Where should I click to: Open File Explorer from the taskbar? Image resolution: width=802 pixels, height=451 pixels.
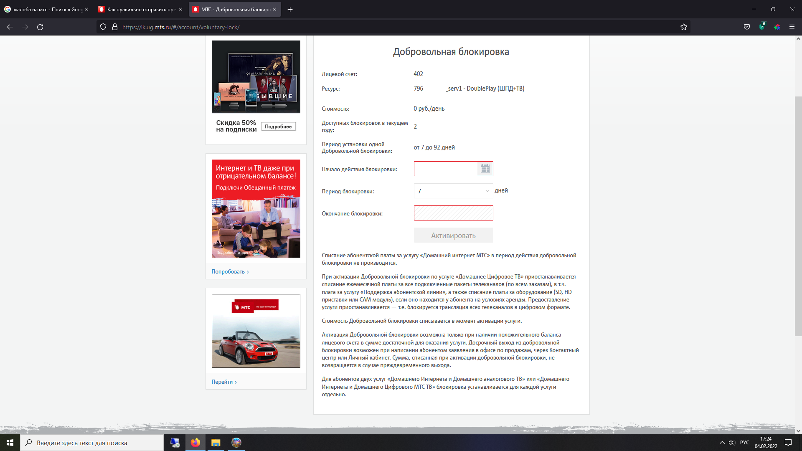[x=216, y=443]
